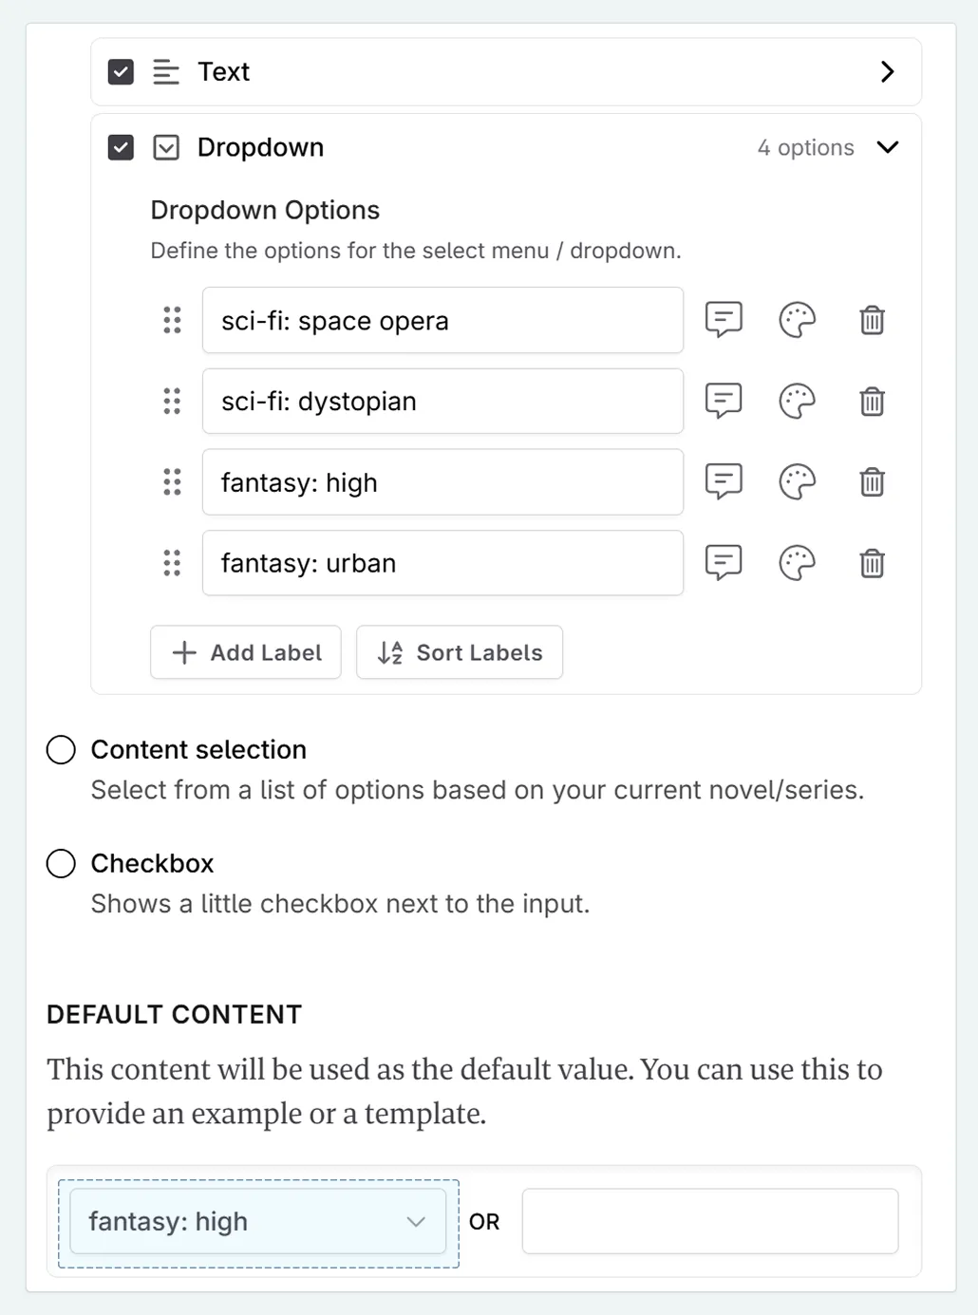This screenshot has height=1315, width=978.
Task: Click the trash icon for "fantasy: urban"
Action: coord(872,563)
